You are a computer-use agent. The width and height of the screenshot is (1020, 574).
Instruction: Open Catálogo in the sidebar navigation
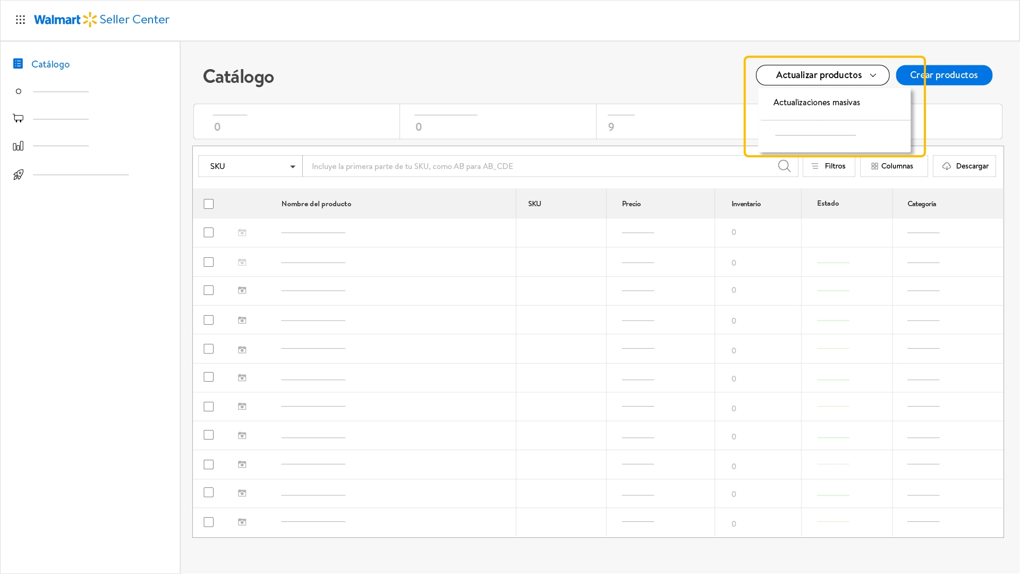[50, 64]
